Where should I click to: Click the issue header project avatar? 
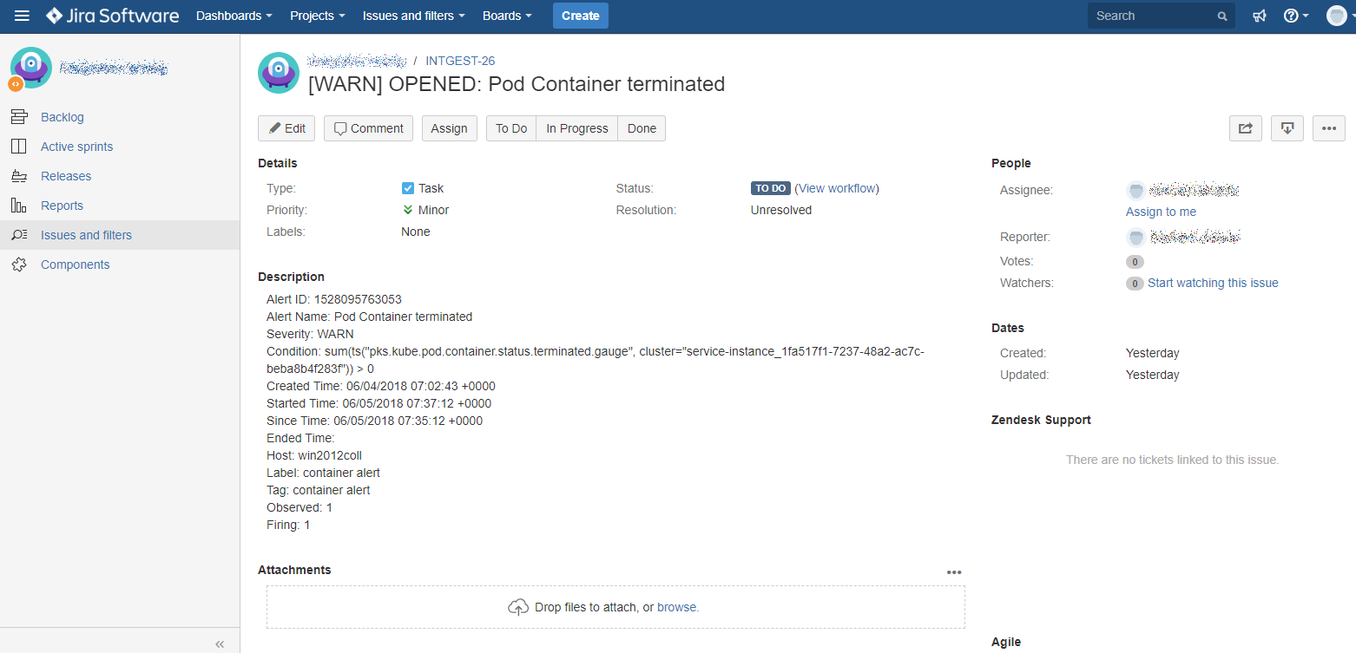click(x=279, y=73)
